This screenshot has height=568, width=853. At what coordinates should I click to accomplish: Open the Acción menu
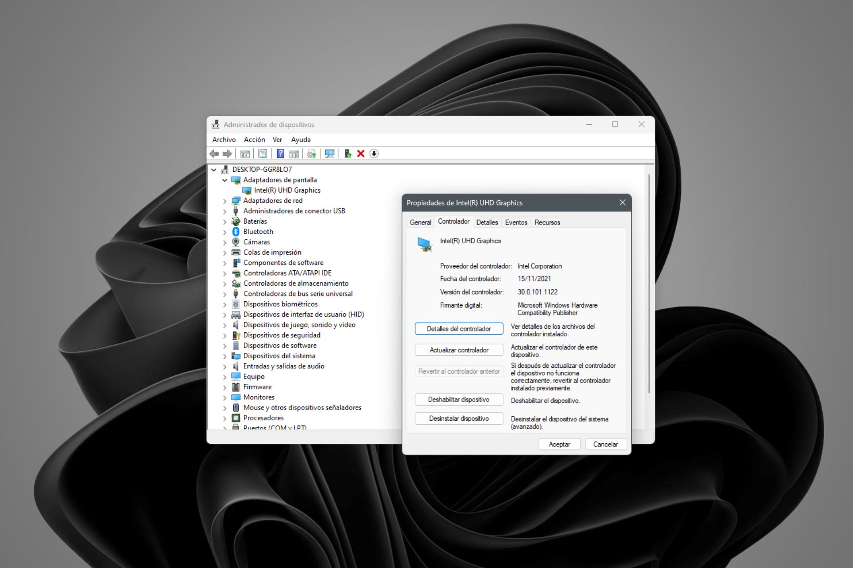[x=254, y=139]
